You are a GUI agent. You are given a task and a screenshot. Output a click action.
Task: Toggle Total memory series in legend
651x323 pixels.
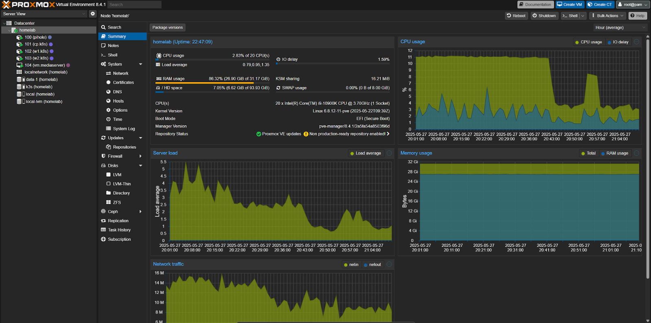[x=588, y=154]
